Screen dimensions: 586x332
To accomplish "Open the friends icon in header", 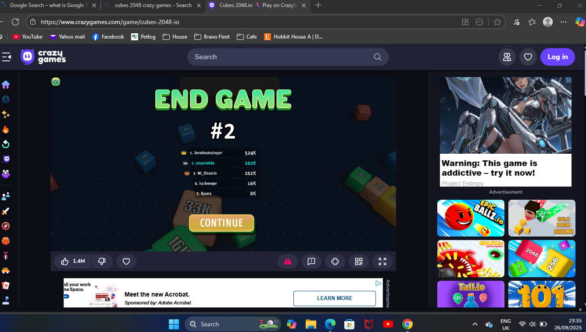I will coord(507,57).
